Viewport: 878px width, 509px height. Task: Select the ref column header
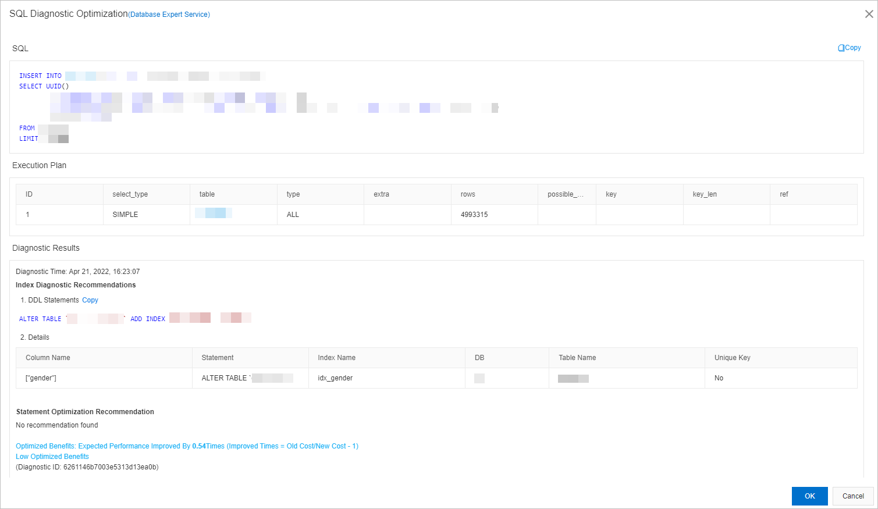[813, 194]
